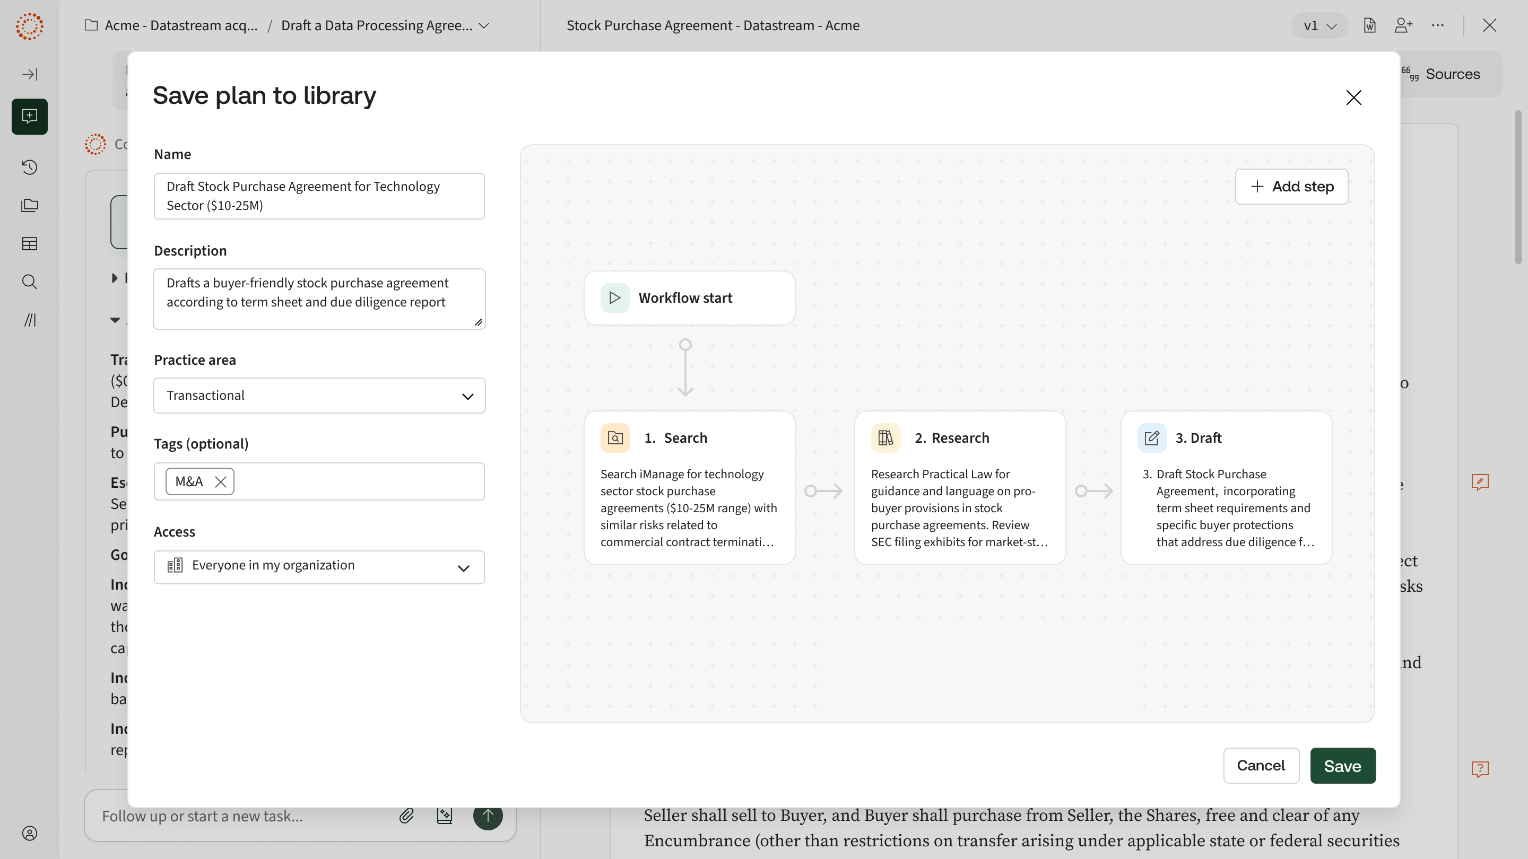This screenshot has width=1528, height=859.
Task: Open the Access dropdown
Action: [319, 567]
